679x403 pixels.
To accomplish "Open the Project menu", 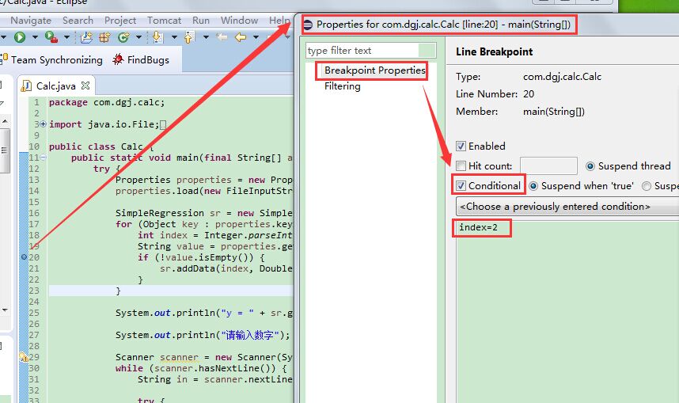I will [x=120, y=21].
